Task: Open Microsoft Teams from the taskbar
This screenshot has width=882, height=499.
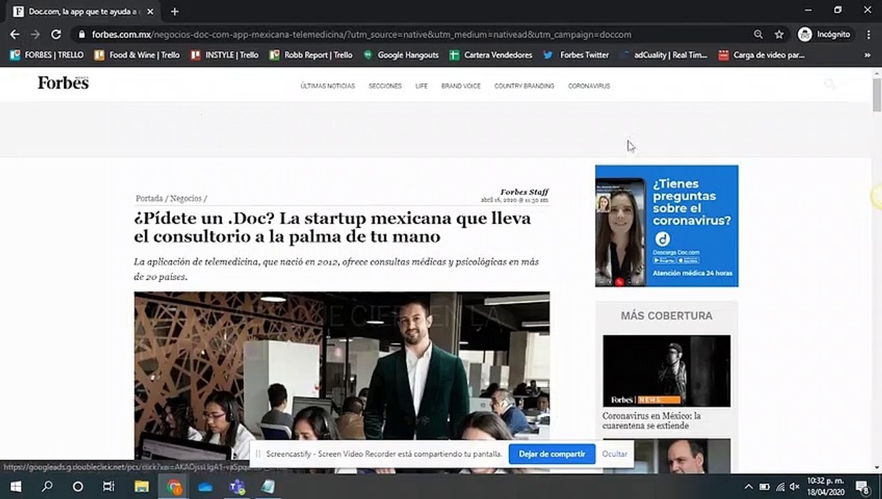Action: [x=236, y=487]
